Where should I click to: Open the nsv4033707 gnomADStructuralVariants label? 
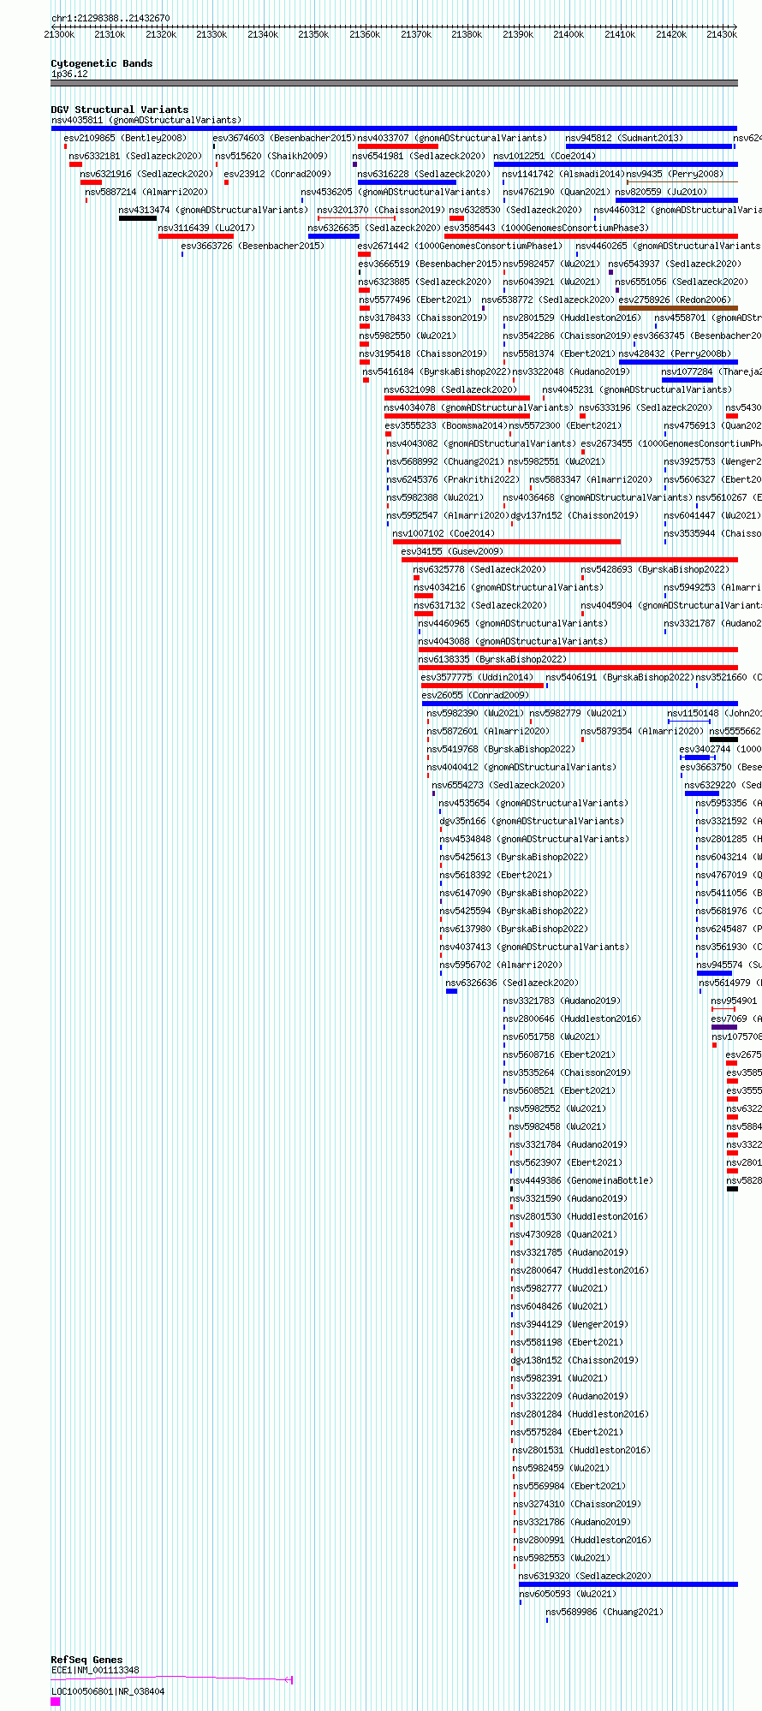click(452, 139)
